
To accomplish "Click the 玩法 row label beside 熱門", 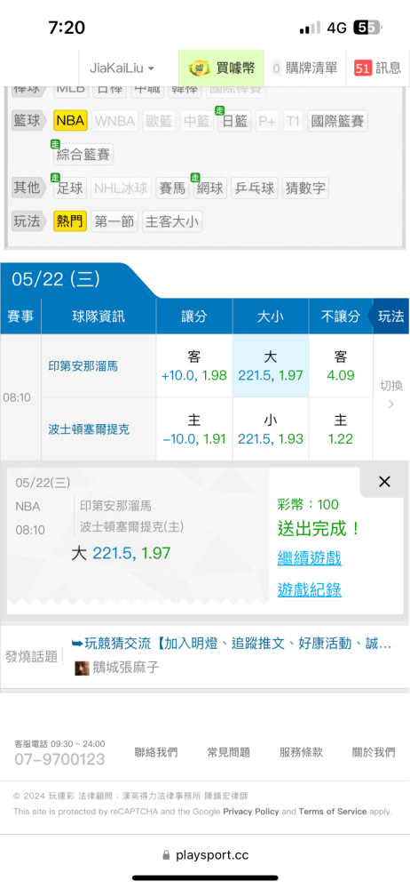I will pos(28,221).
